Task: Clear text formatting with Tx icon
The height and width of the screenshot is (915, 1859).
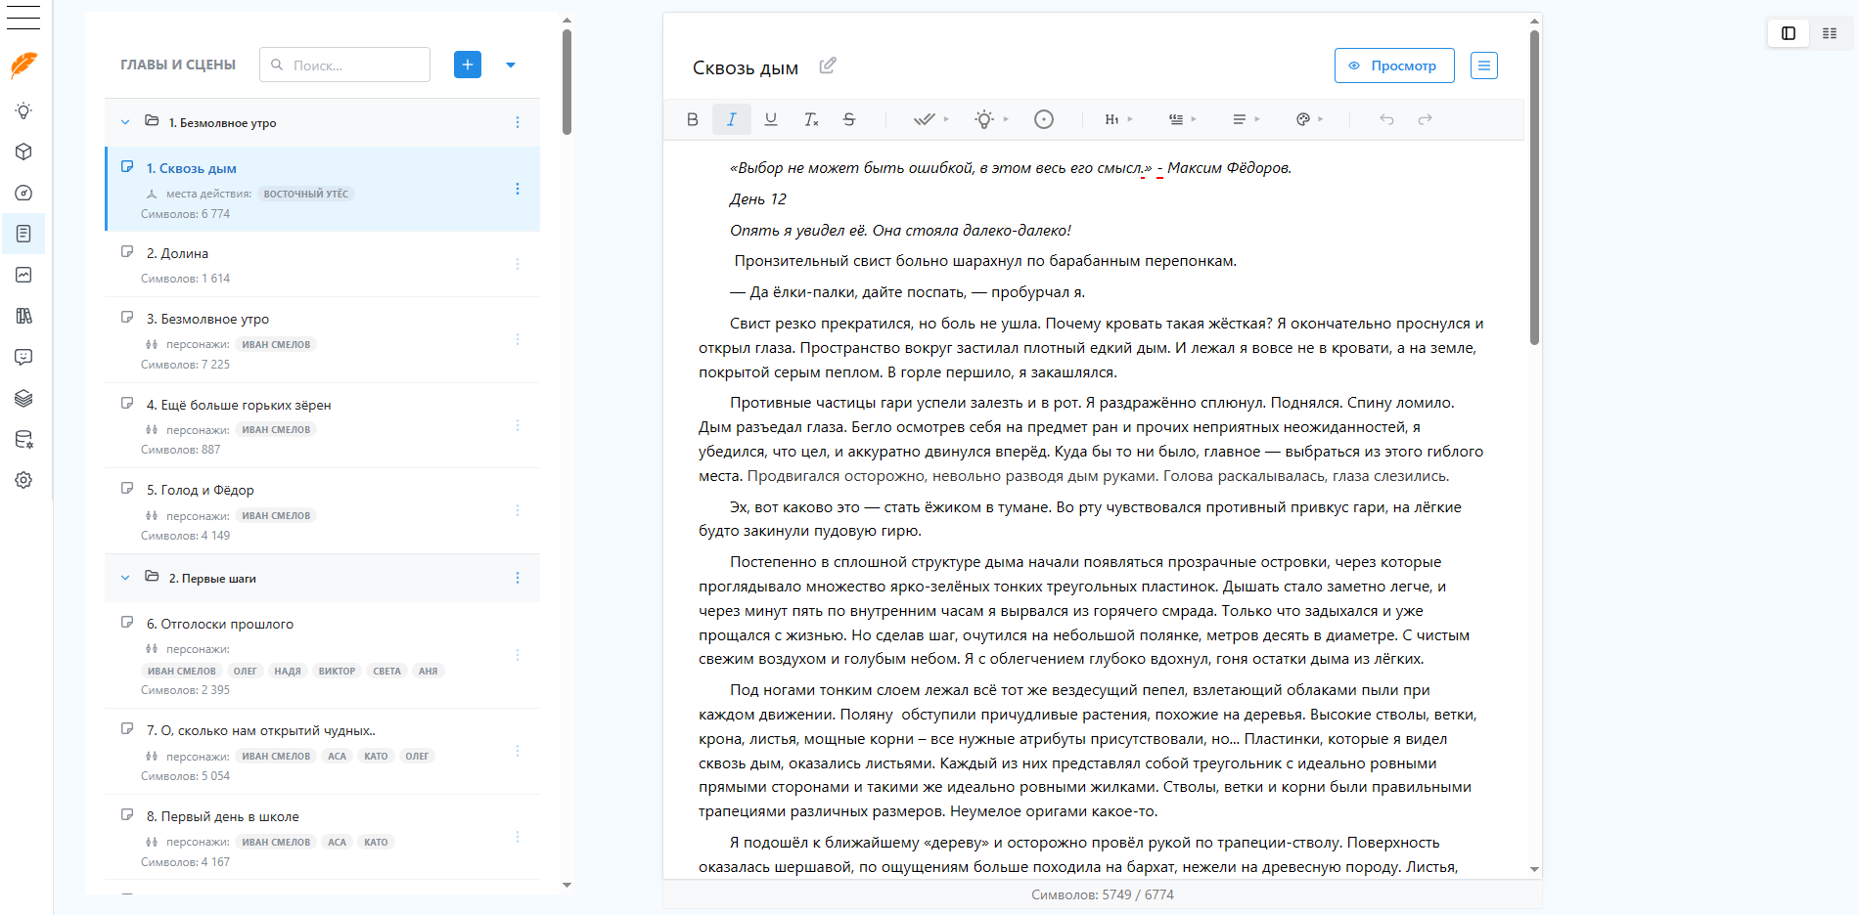Action: (810, 119)
